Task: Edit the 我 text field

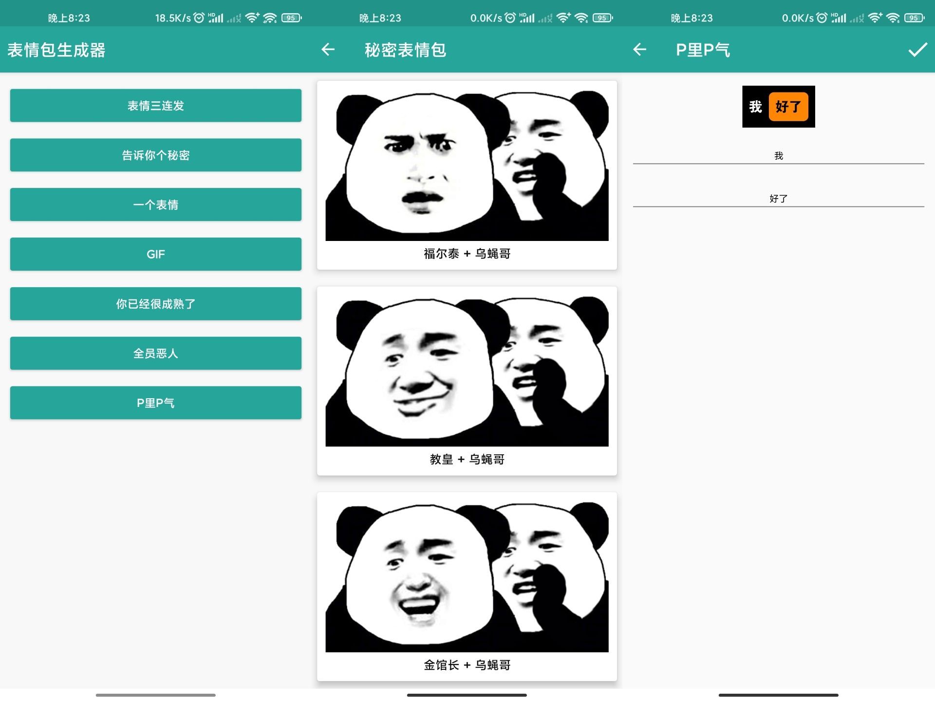Action: pos(778,156)
